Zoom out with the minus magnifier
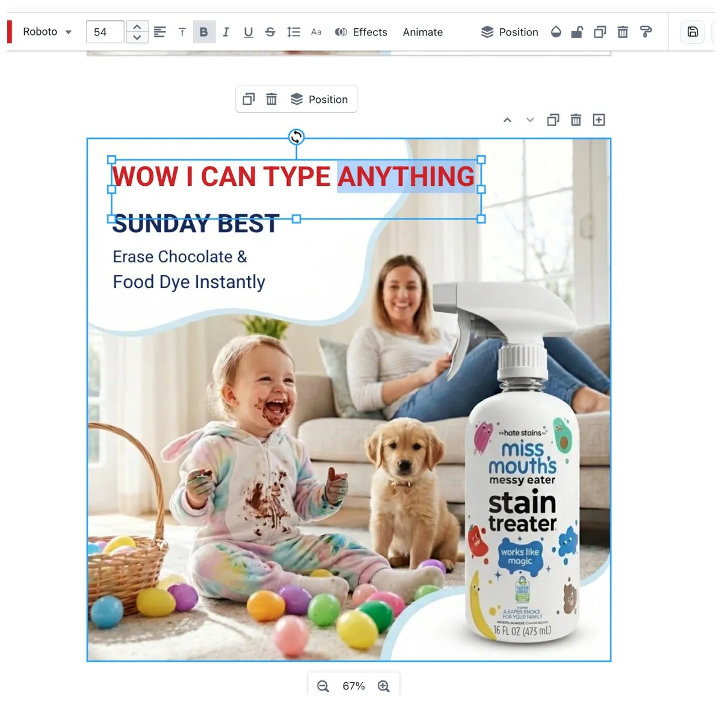Image resolution: width=722 pixels, height=702 pixels. coord(323,686)
